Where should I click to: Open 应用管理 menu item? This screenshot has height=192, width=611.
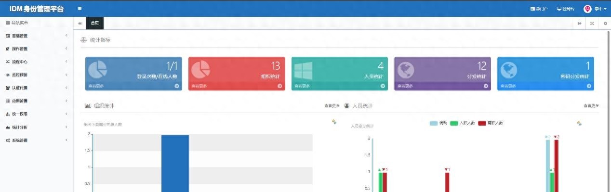37,101
